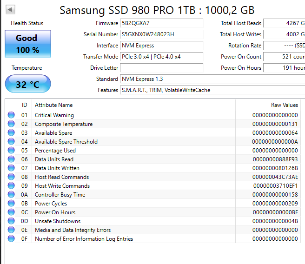The image size is (305, 264).
Task: Click the Available Spare status orb
Action: coord(11,133)
